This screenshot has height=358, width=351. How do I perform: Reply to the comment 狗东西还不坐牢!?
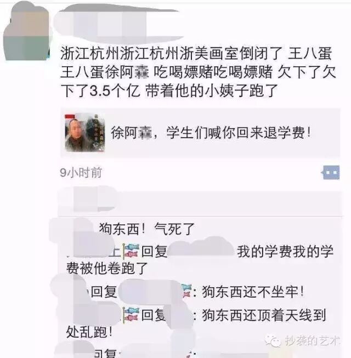[x=253, y=292]
